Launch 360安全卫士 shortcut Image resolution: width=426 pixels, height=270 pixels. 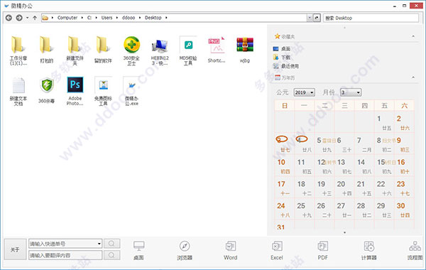131,51
